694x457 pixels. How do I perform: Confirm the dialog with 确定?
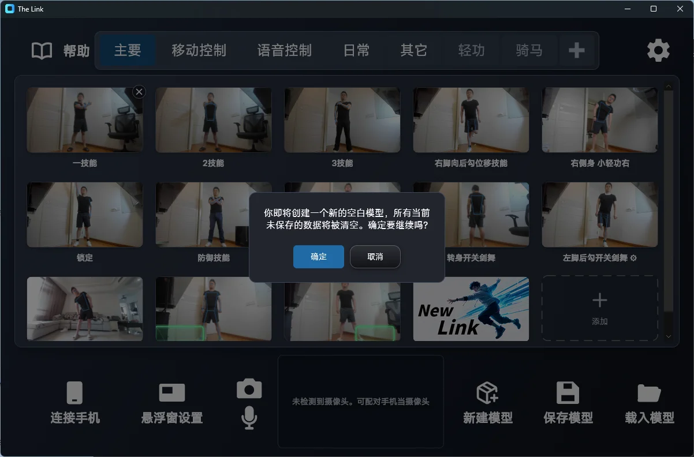point(319,257)
